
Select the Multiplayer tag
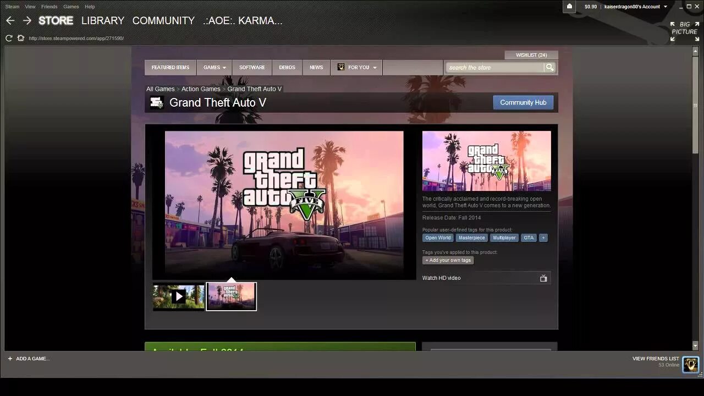tap(504, 238)
